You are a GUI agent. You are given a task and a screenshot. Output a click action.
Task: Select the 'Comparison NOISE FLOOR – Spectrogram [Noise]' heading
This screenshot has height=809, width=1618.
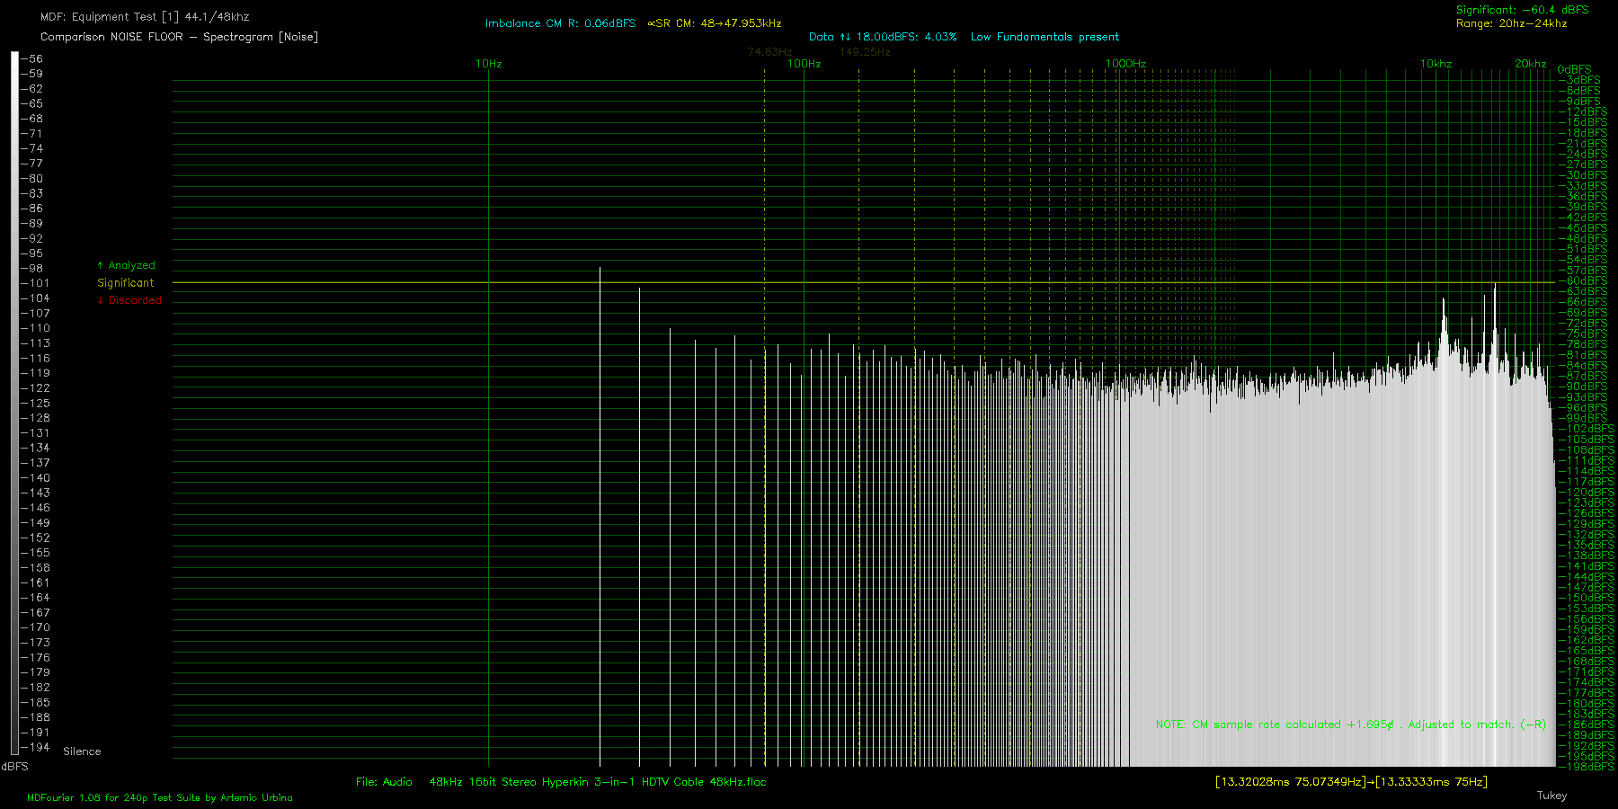pos(179,37)
